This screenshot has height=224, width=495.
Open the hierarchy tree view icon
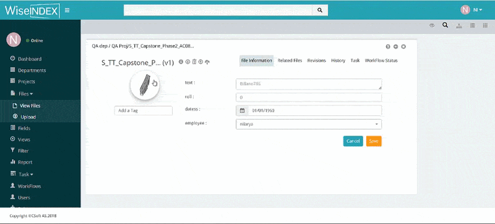[458, 26]
